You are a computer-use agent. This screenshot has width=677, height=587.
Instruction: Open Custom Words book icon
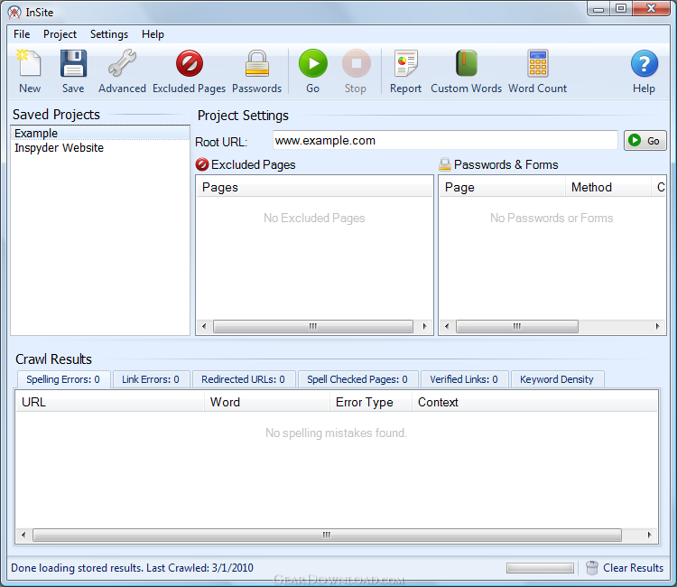(x=466, y=65)
